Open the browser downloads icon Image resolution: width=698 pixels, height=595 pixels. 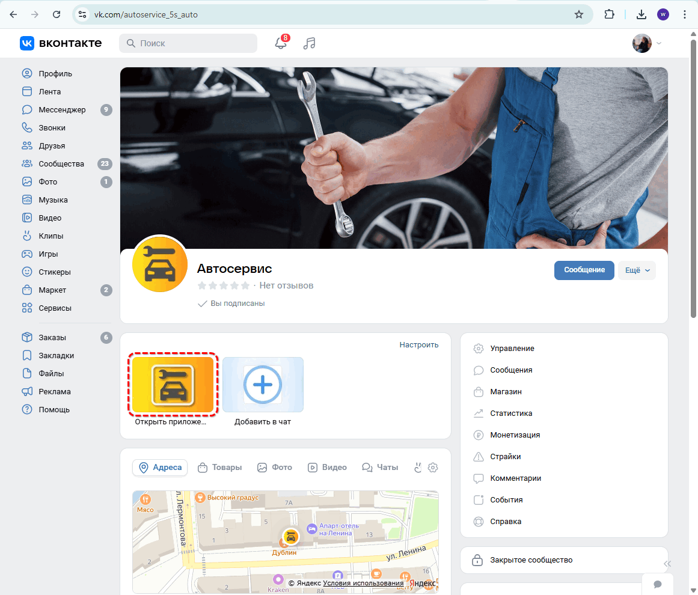(641, 14)
